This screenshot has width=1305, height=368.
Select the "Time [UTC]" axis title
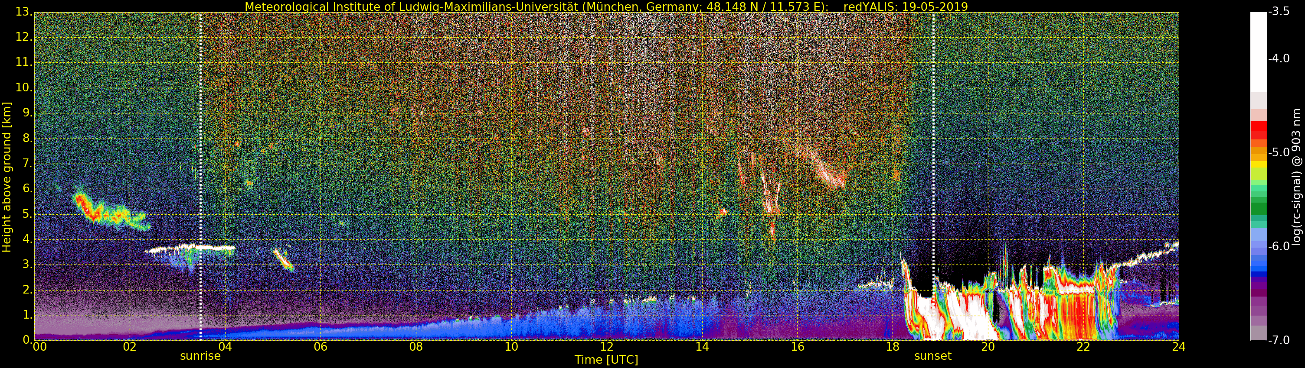pyautogui.click(x=606, y=359)
